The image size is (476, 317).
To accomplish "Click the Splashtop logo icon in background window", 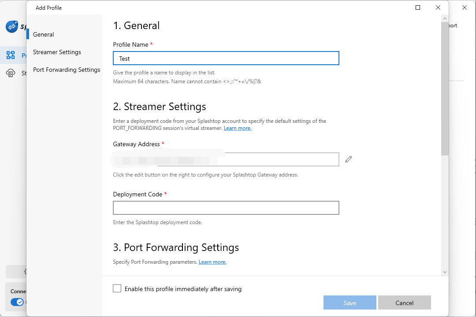I will click(12, 26).
